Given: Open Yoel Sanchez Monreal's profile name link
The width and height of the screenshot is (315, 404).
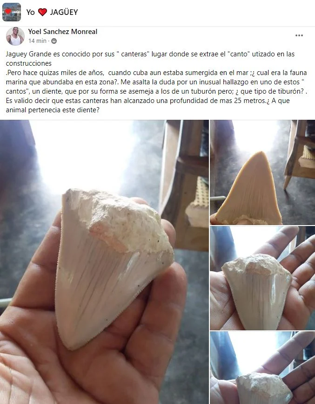Looking at the screenshot, I should click(63, 32).
